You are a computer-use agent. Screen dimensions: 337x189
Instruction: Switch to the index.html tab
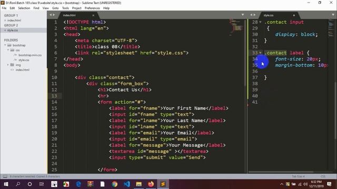coord(77,15)
